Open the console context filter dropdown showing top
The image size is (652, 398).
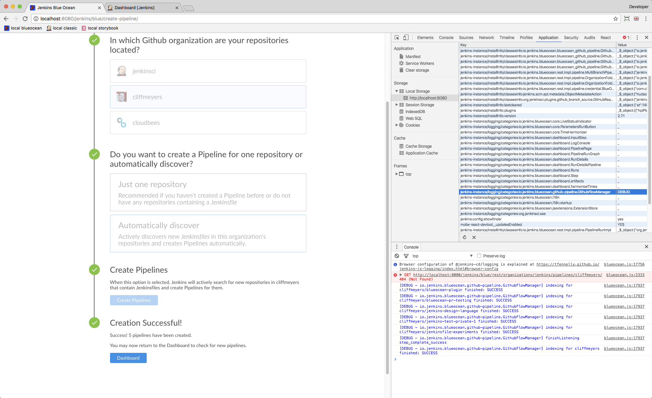pyautogui.click(x=471, y=256)
